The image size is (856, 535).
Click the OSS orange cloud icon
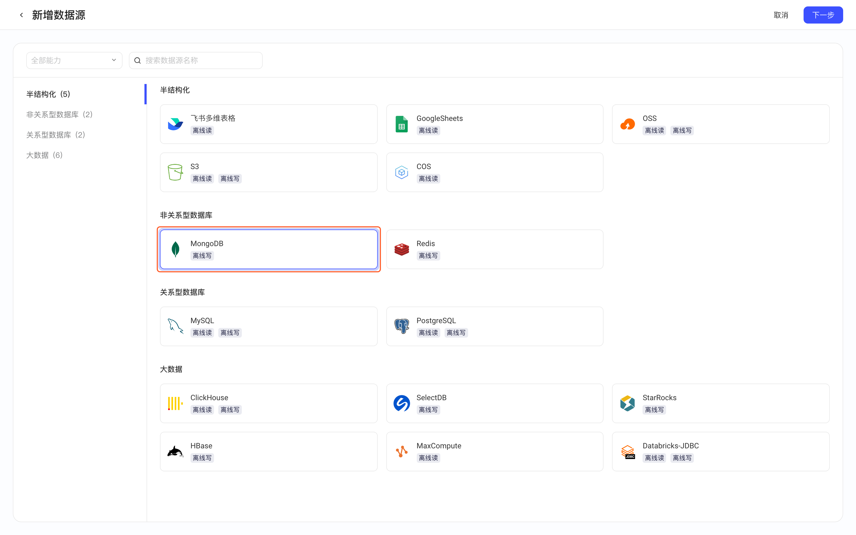(x=628, y=124)
